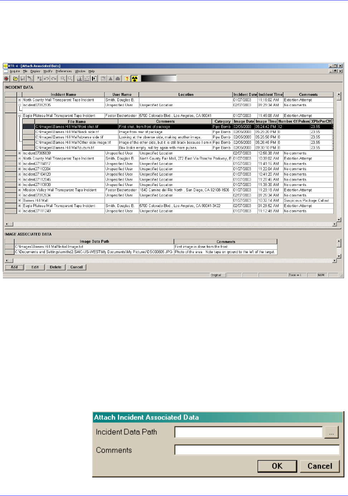Select the 'Other side image.tif' file row
348x496 pixels.
(178, 142)
